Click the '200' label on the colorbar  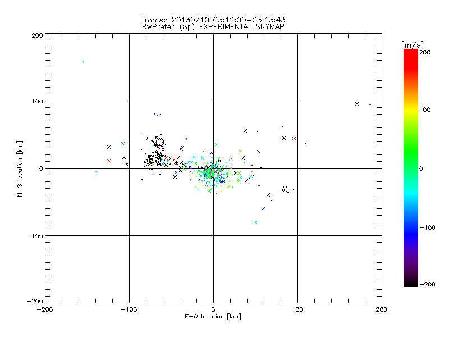tap(425, 52)
